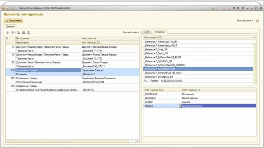Click the Заполнить button

14,21
